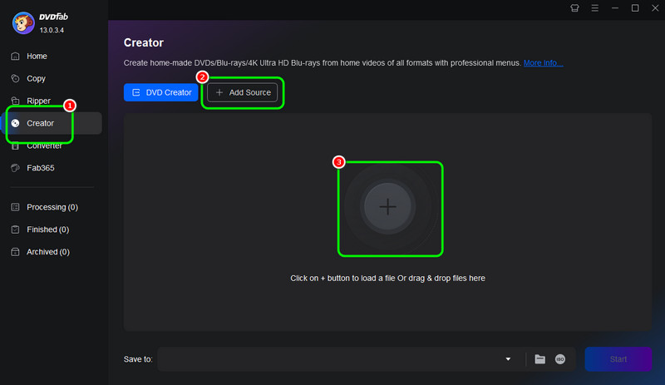
Task: Click the Creator disc icon
Action: click(x=15, y=123)
